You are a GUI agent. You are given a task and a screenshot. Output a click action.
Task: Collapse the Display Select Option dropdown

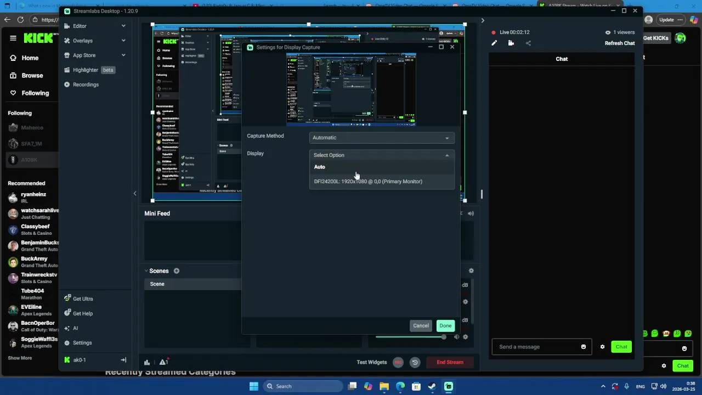click(x=382, y=155)
